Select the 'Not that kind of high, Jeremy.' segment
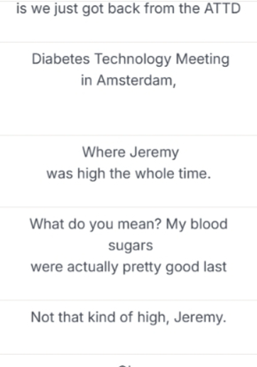 (128, 317)
